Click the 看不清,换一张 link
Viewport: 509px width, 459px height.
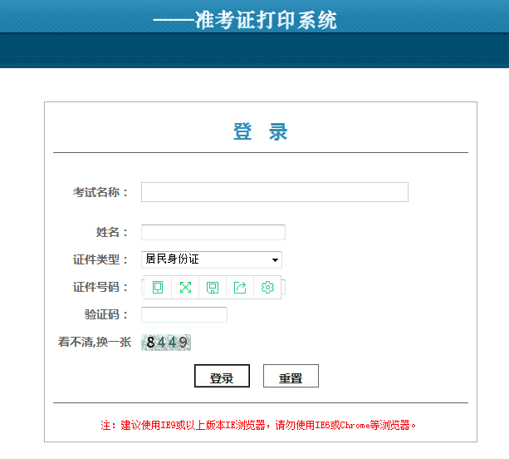[95, 342]
